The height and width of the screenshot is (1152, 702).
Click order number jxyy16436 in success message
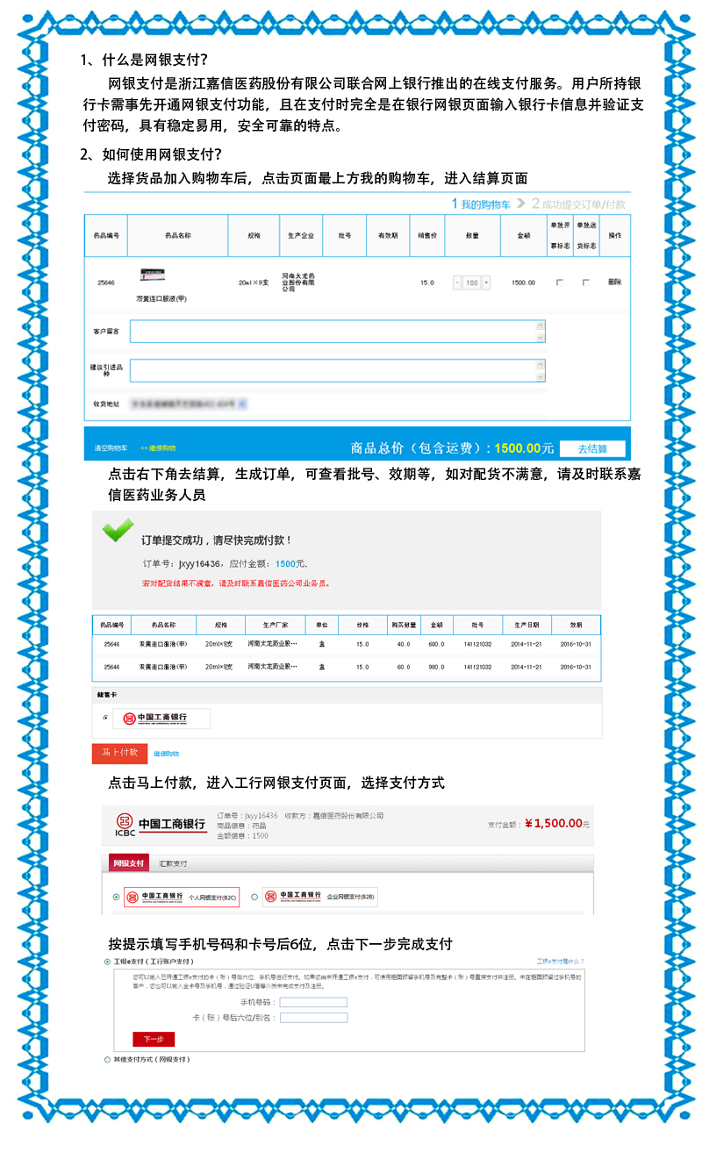199,563
